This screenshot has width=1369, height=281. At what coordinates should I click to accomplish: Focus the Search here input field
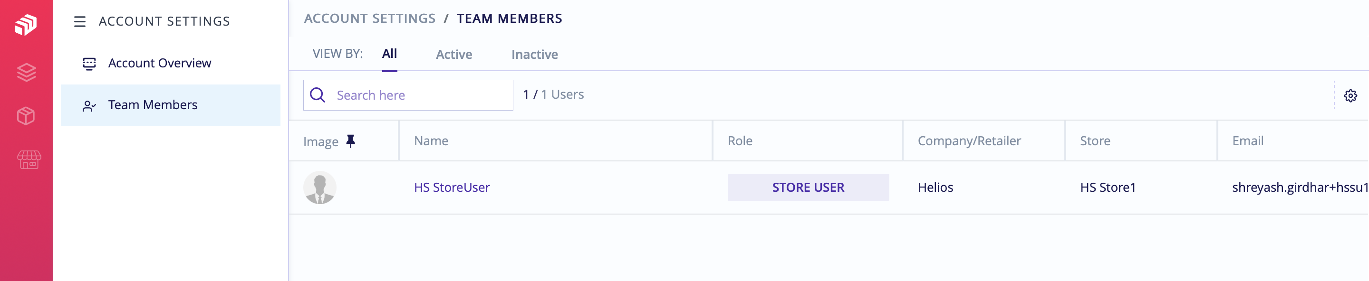pos(420,95)
